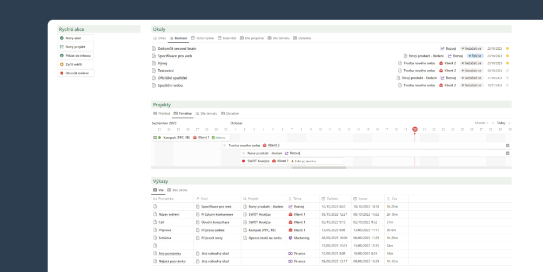The width and height of the screenshot is (543, 272).
Task: Go to next period with right arrow
Action: 509,123
